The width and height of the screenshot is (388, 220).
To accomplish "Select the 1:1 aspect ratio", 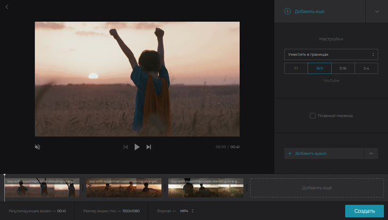I will click(296, 68).
